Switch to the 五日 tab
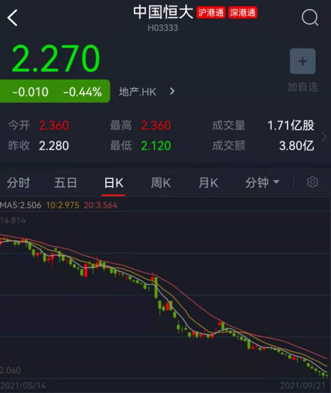The image size is (331, 393). [65, 182]
